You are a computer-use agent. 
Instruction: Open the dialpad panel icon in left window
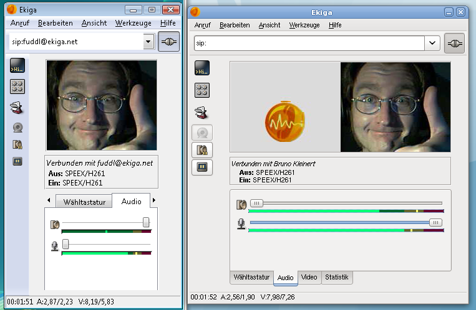[17, 87]
